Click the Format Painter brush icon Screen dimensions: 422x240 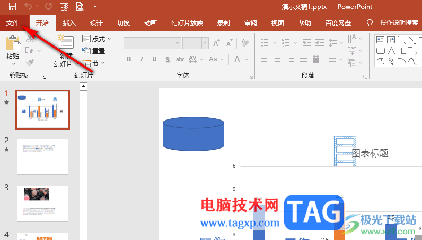pos(30,62)
